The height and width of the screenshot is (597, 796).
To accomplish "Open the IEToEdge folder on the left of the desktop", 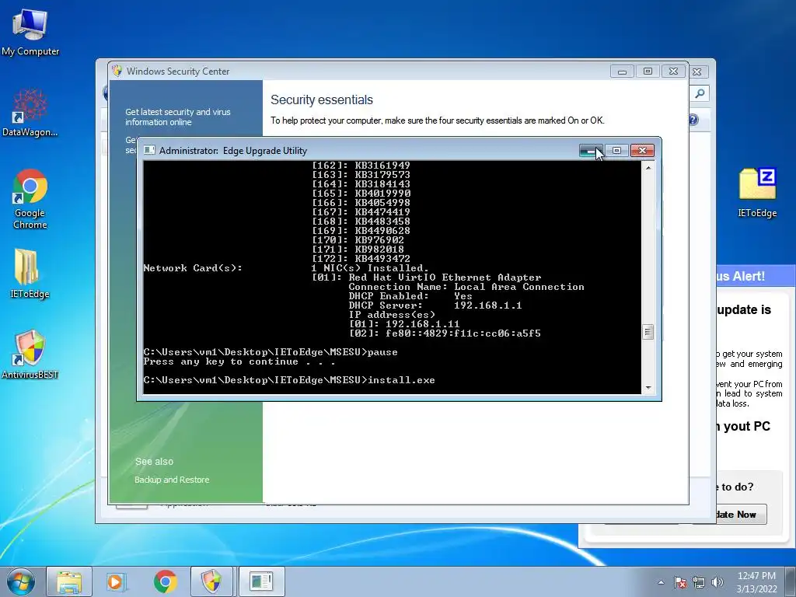I will (x=30, y=273).
